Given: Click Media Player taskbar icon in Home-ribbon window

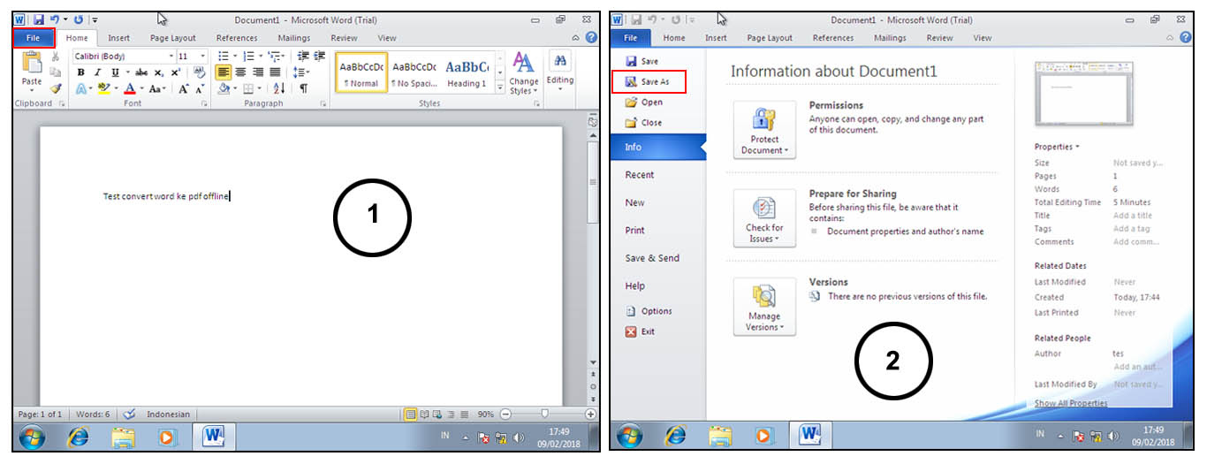Looking at the screenshot, I should click(167, 437).
